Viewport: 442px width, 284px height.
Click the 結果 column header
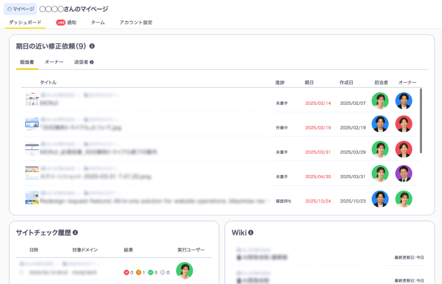coord(128,250)
